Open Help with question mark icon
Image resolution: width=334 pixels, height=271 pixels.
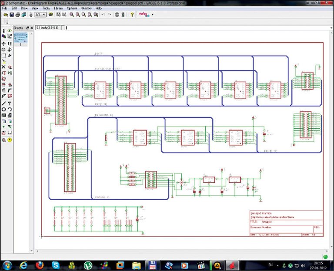click(x=132, y=14)
